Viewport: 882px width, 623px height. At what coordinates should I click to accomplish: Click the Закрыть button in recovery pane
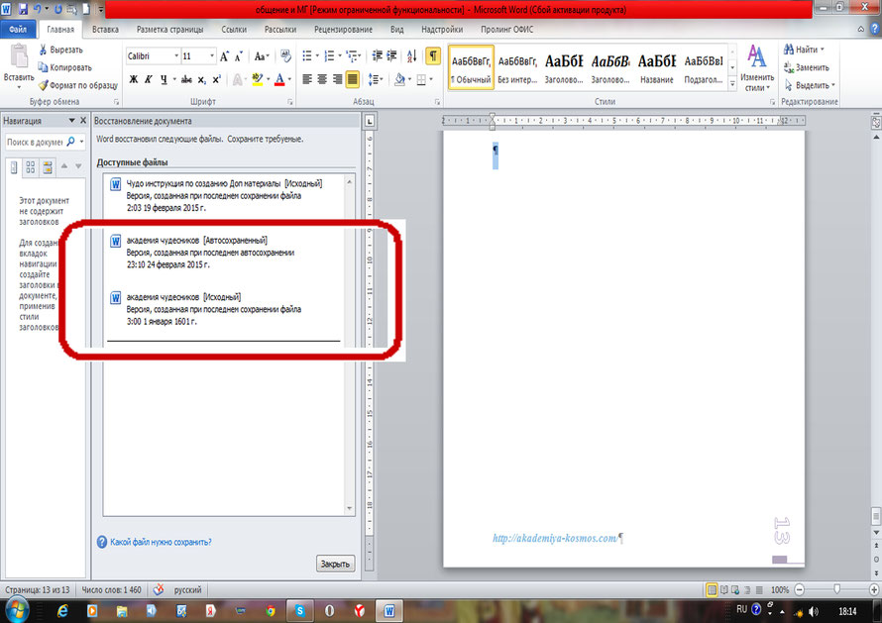335,564
